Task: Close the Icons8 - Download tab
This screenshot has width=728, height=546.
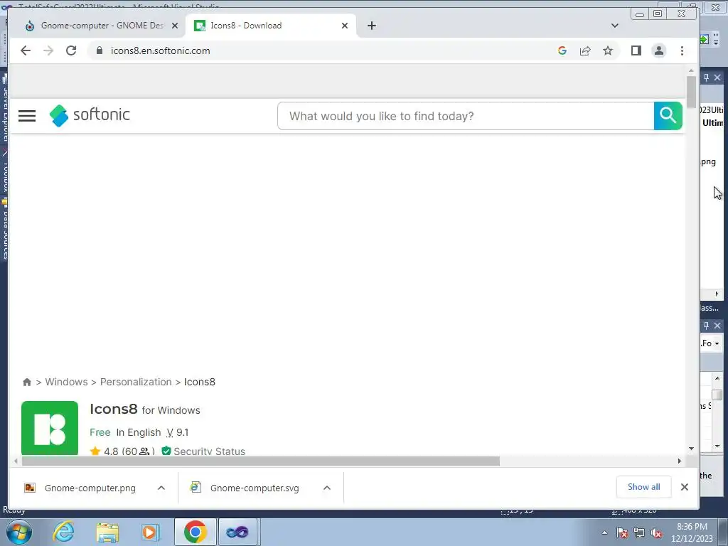Action: point(345,26)
